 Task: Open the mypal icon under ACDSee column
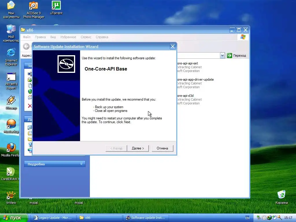pos(34,203)
